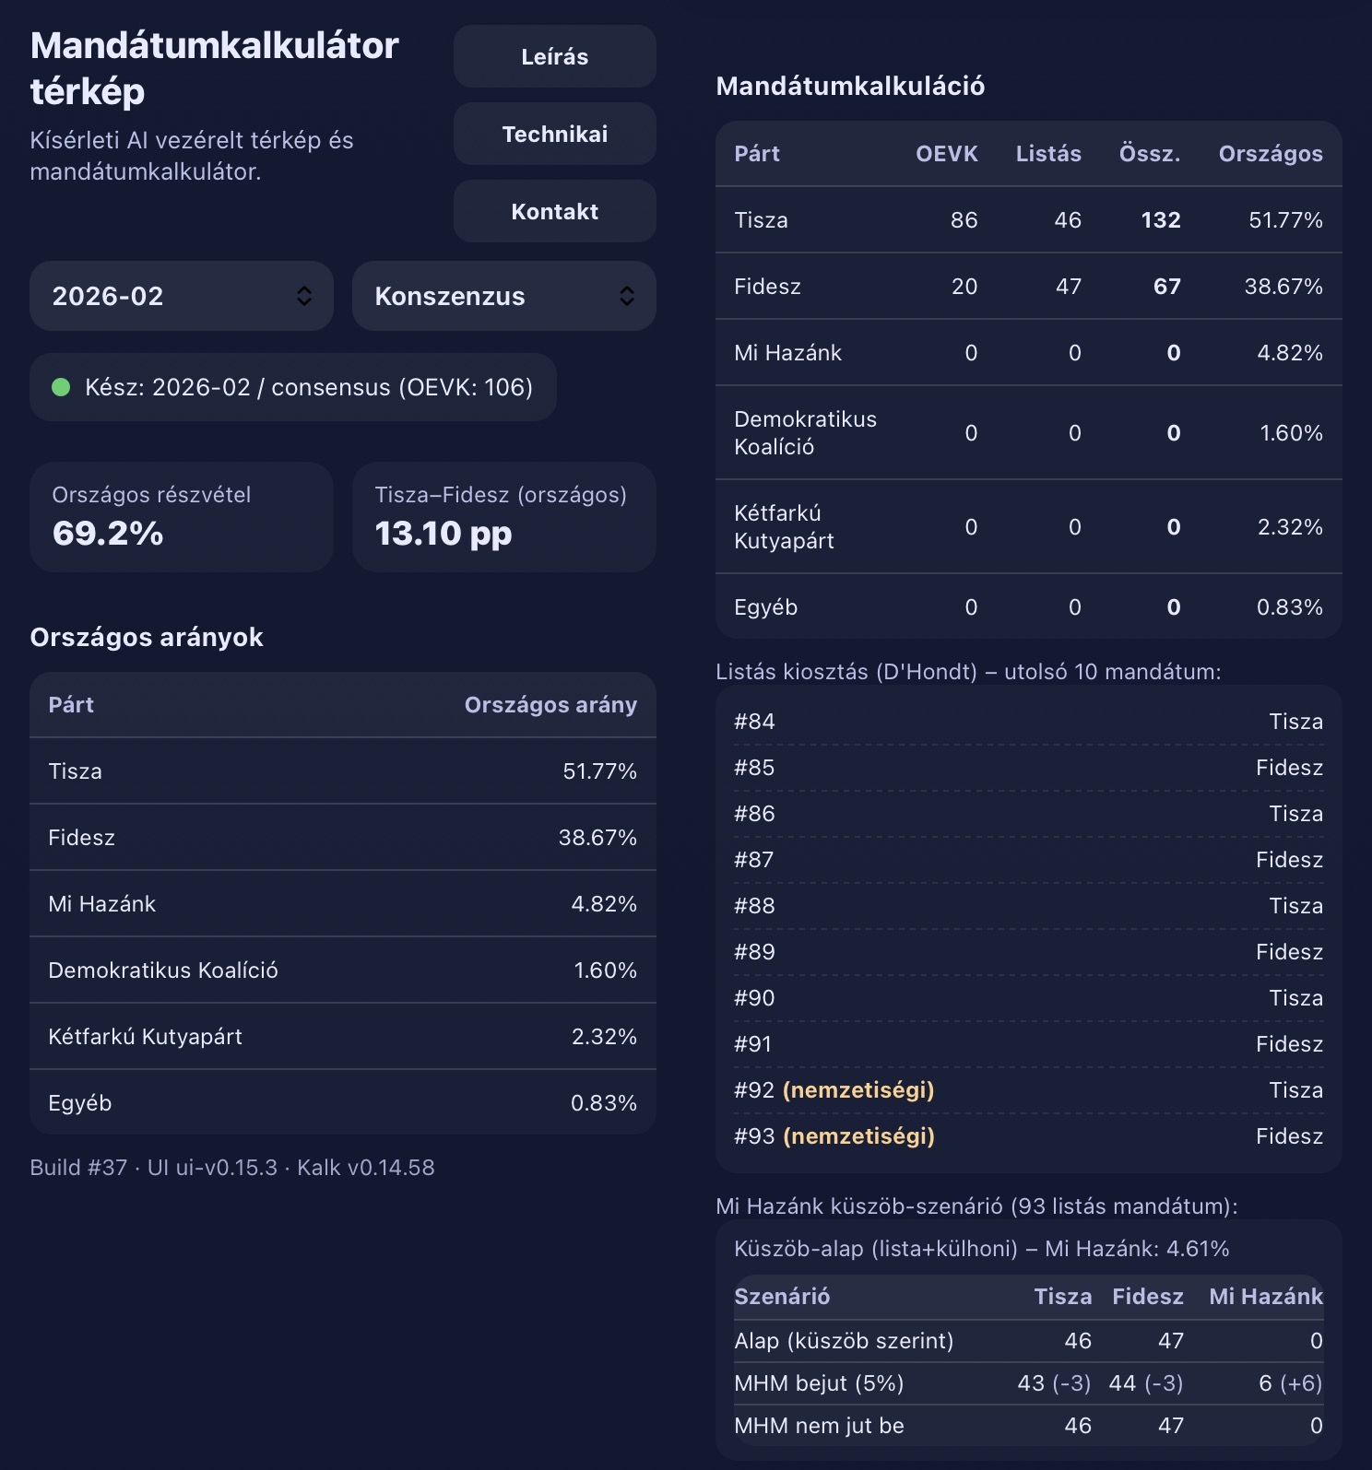Click the chevron arrows on Konszenzus selector

click(x=627, y=296)
